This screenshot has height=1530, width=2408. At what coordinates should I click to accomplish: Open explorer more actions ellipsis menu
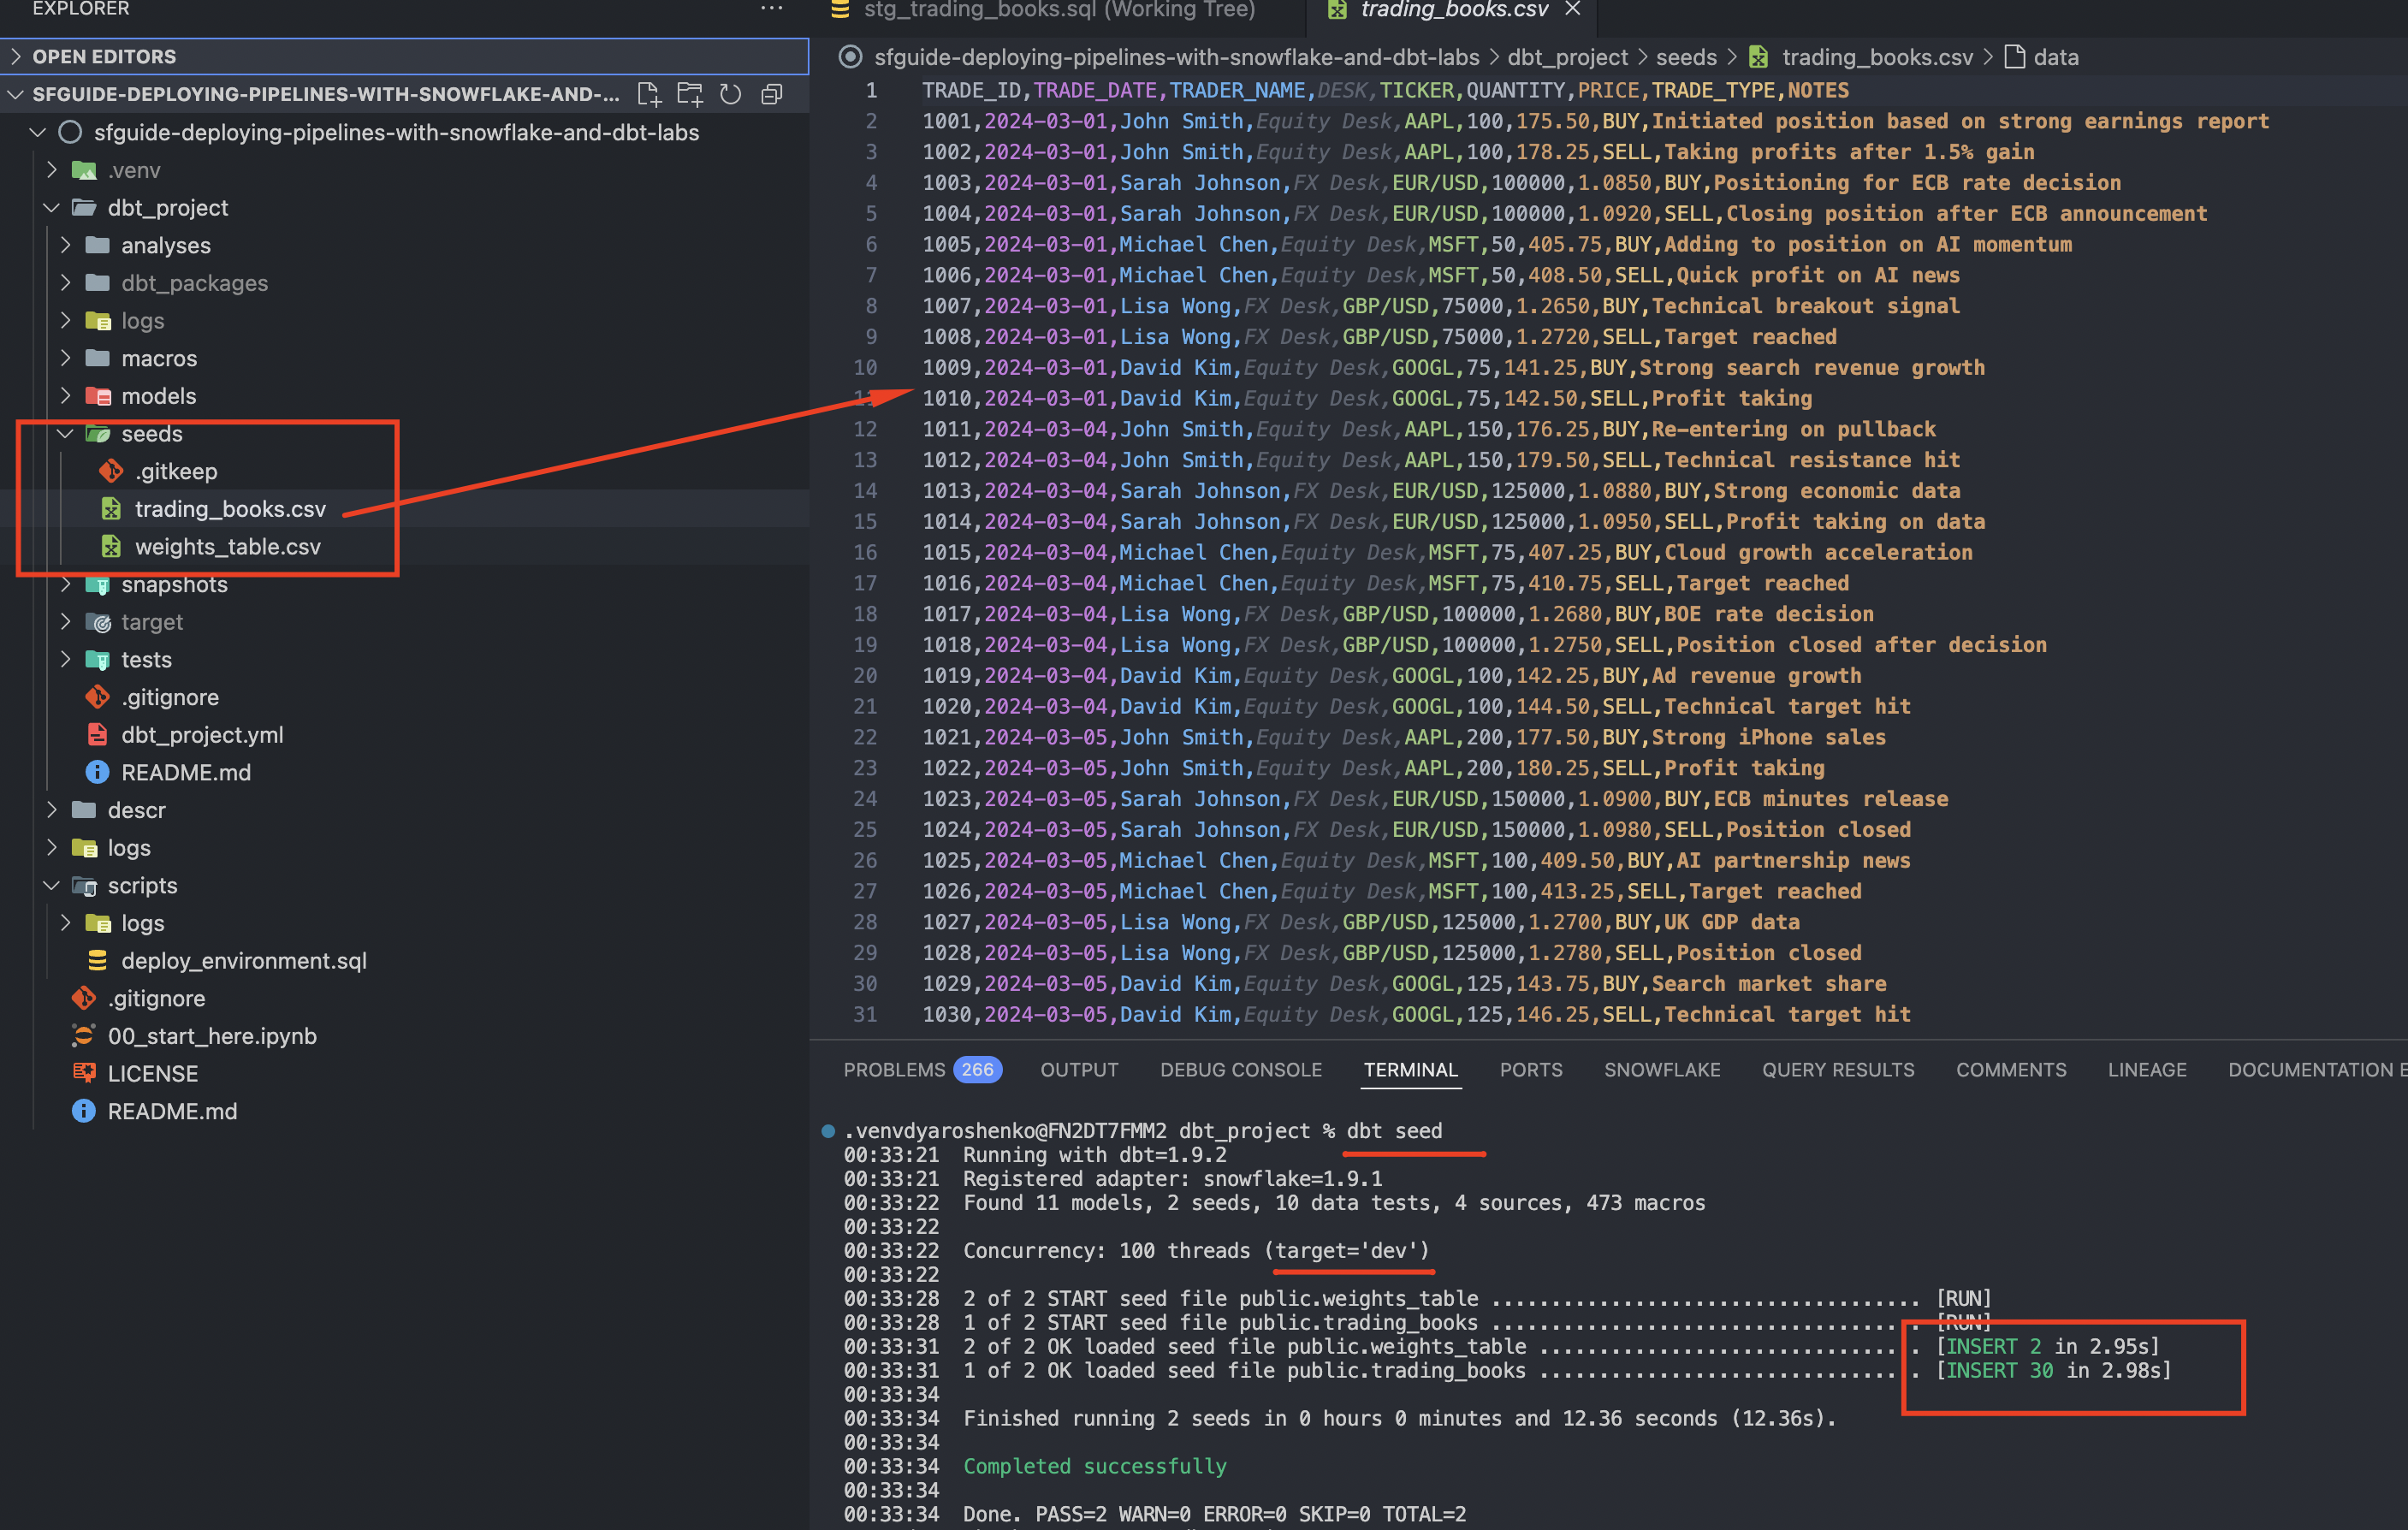point(771,9)
